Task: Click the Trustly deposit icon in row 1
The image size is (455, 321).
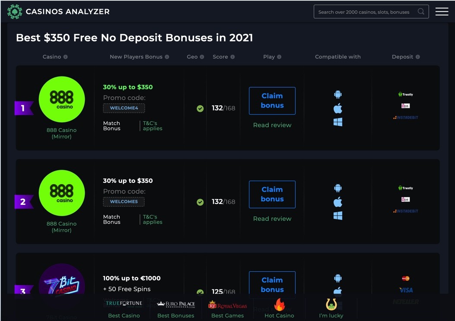Action: pos(406,94)
